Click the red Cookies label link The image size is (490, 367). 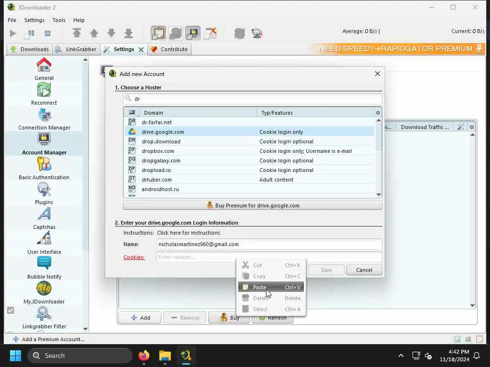coord(134,257)
